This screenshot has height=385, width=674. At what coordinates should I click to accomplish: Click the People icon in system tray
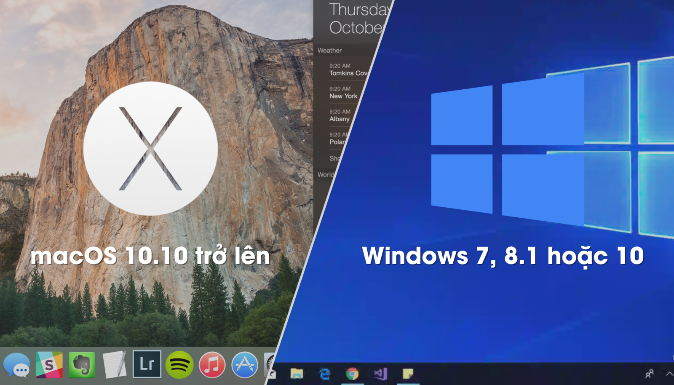[x=650, y=374]
